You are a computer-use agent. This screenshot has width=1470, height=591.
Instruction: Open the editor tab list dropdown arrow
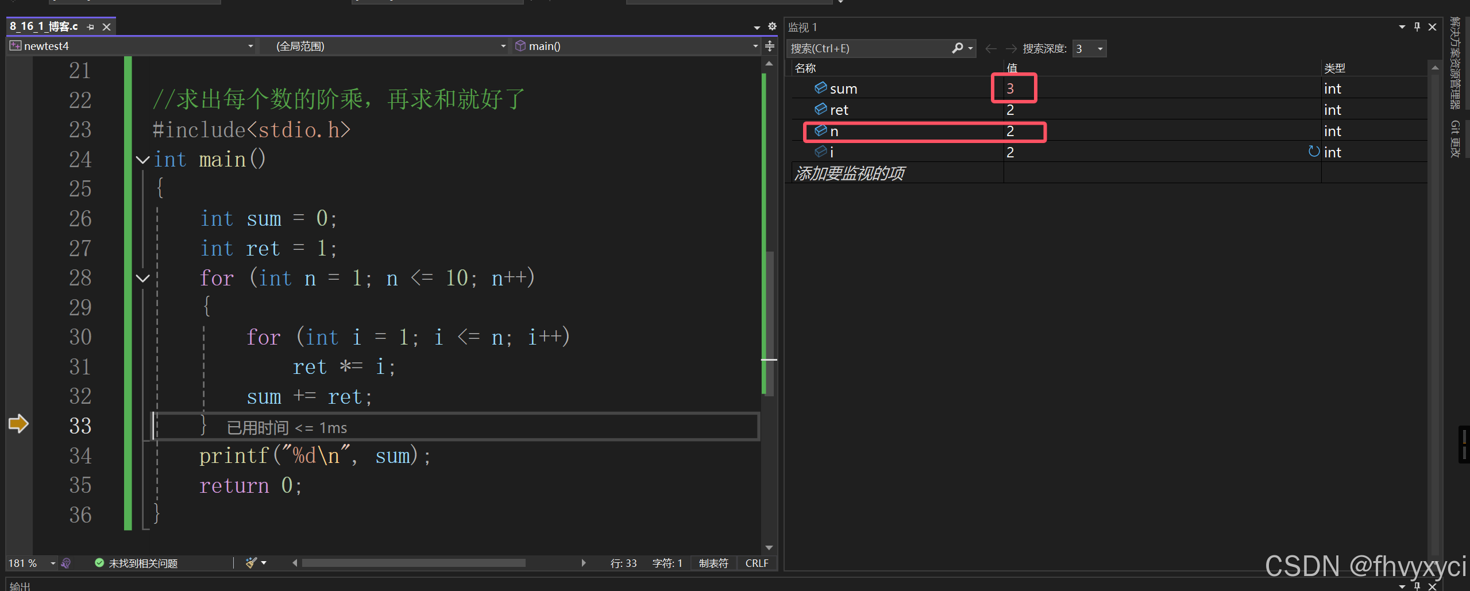tap(757, 27)
